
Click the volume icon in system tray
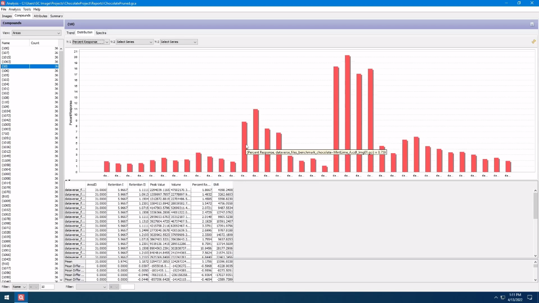(510, 298)
